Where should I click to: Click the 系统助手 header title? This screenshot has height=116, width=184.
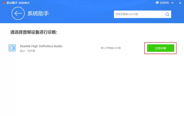pos(38,14)
